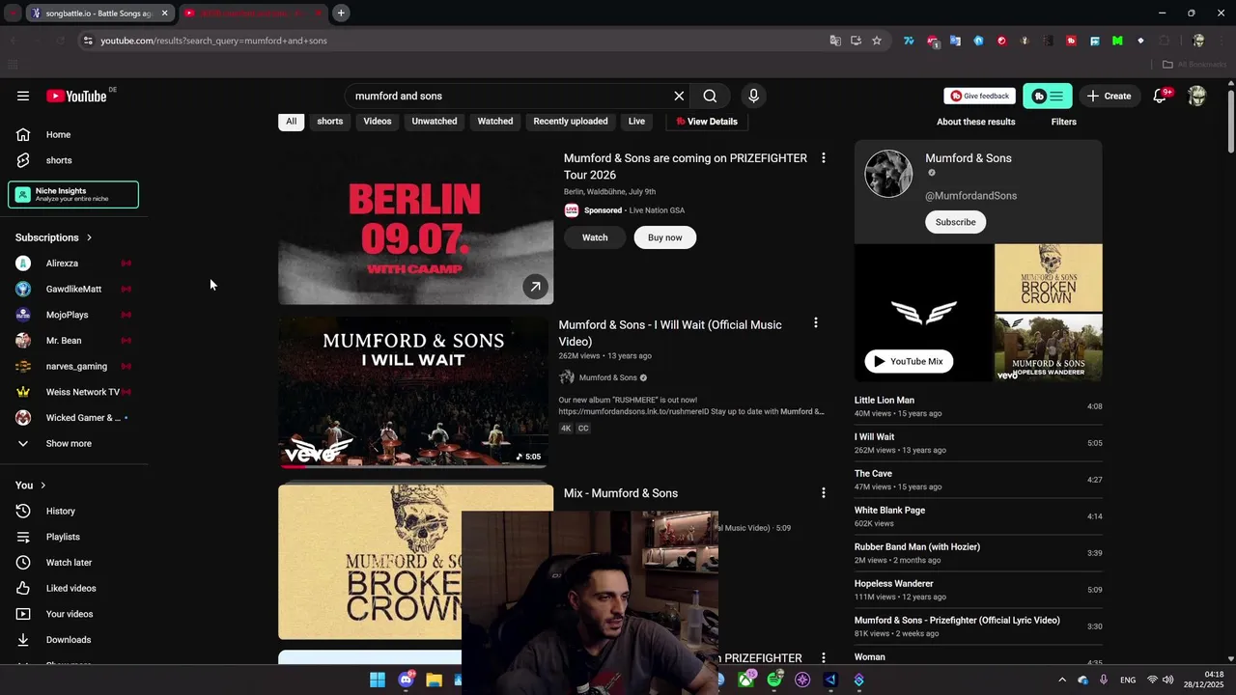The width and height of the screenshot is (1236, 695).
Task: Expand the Subscriptions section chevron
Action: [x=89, y=237]
